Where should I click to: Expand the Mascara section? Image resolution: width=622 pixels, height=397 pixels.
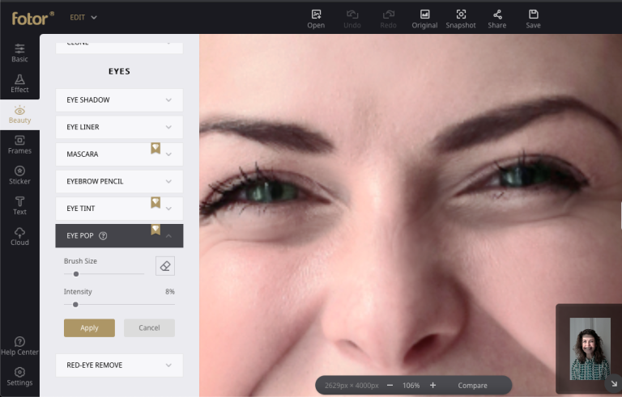click(x=119, y=154)
